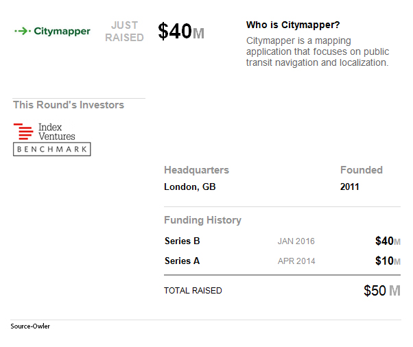Select the $10M Series A amount
413x347 pixels.
coord(388,261)
